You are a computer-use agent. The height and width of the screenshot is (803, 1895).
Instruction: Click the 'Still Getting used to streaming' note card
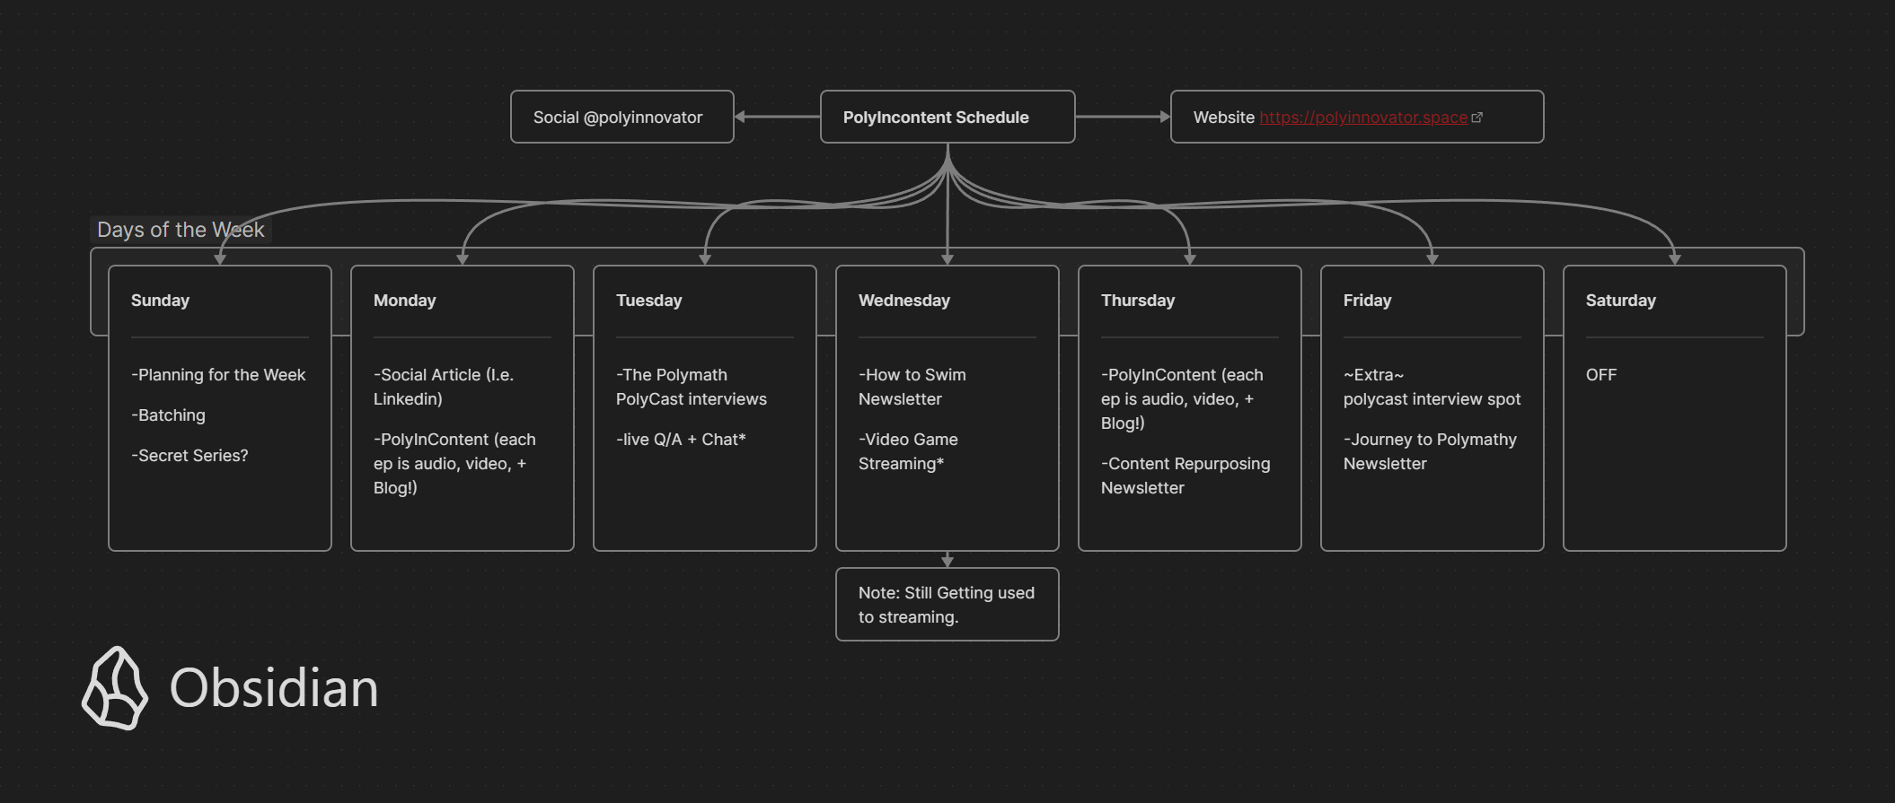point(947,605)
